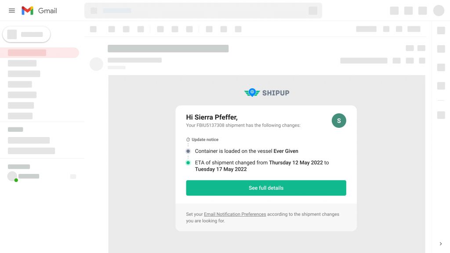This screenshot has height=253, width=450.
Task: Open the Email Notification Preferences link
Action: 235,214
